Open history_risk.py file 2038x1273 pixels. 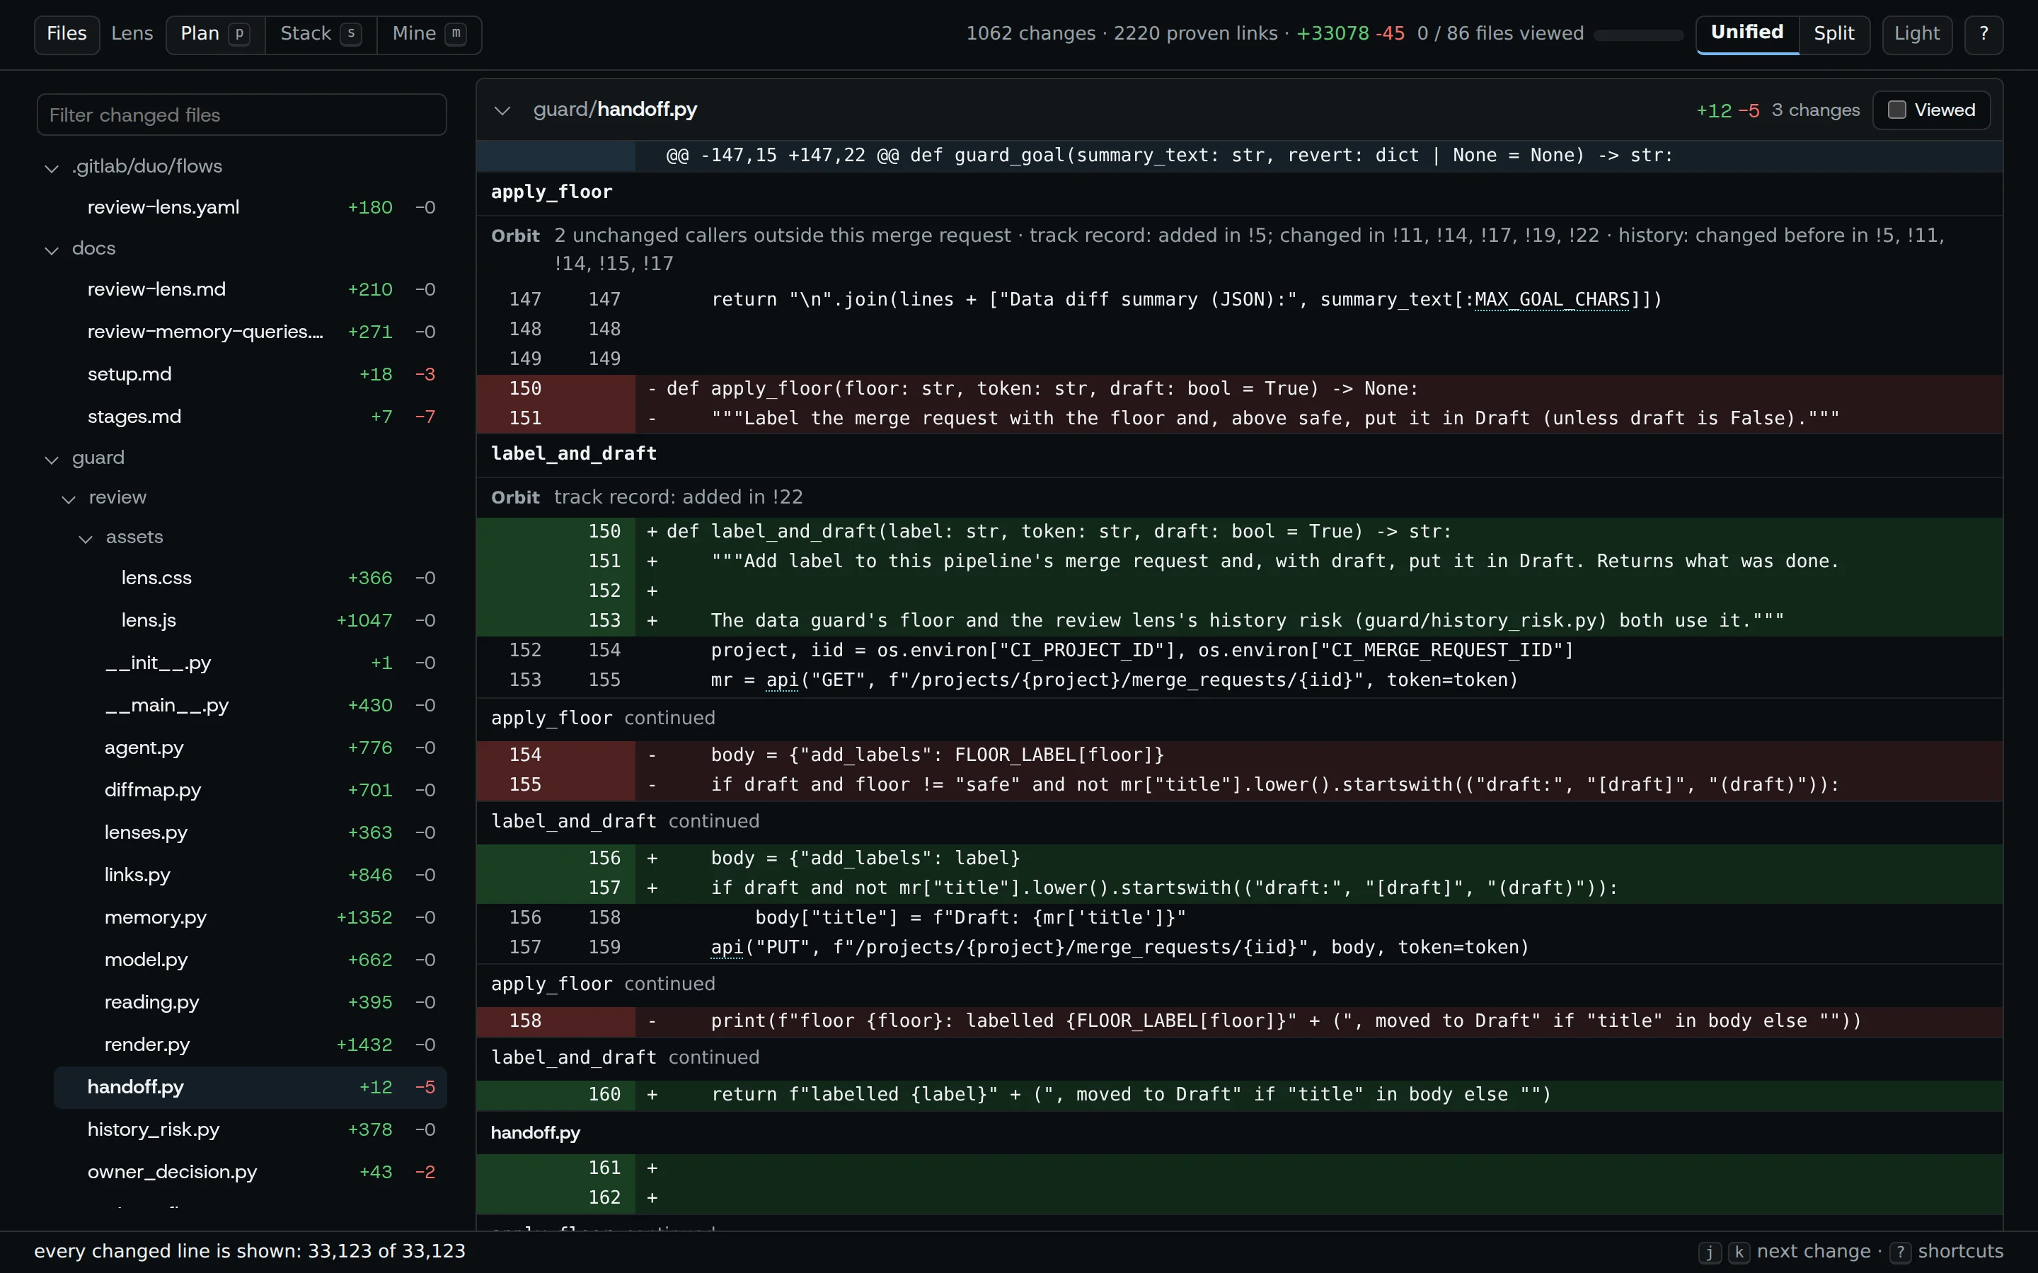click(250, 1130)
